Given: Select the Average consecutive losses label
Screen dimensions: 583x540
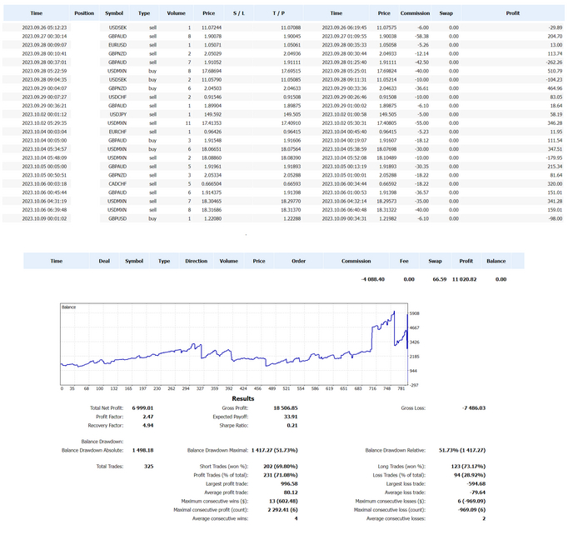Looking at the screenshot, I should click(396, 519).
